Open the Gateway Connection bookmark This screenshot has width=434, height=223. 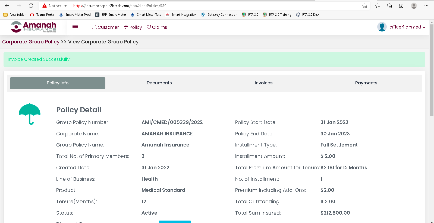coord(219,15)
